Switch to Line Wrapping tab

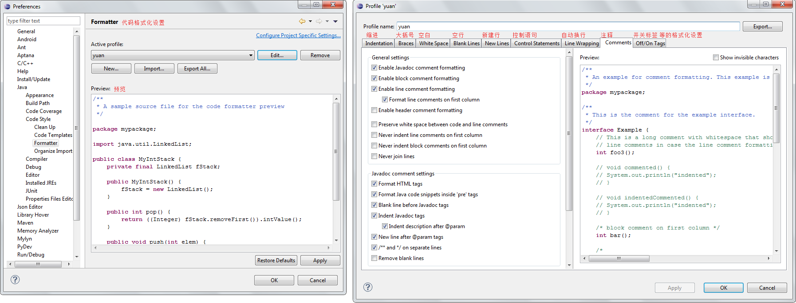(582, 43)
